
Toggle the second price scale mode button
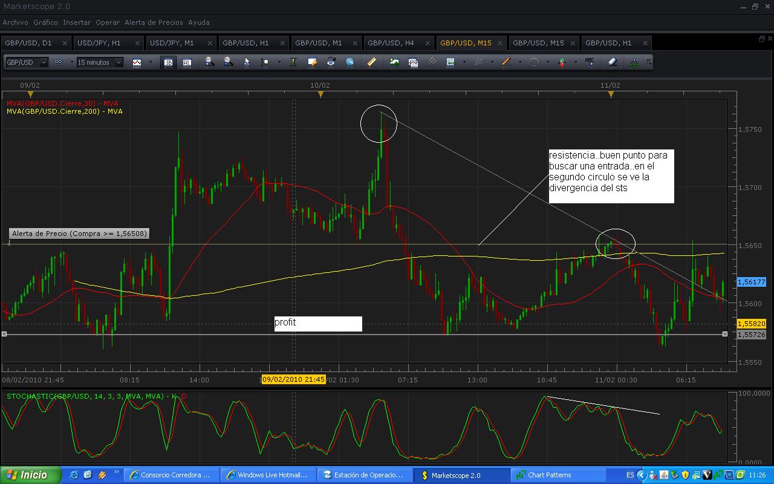click(187, 62)
